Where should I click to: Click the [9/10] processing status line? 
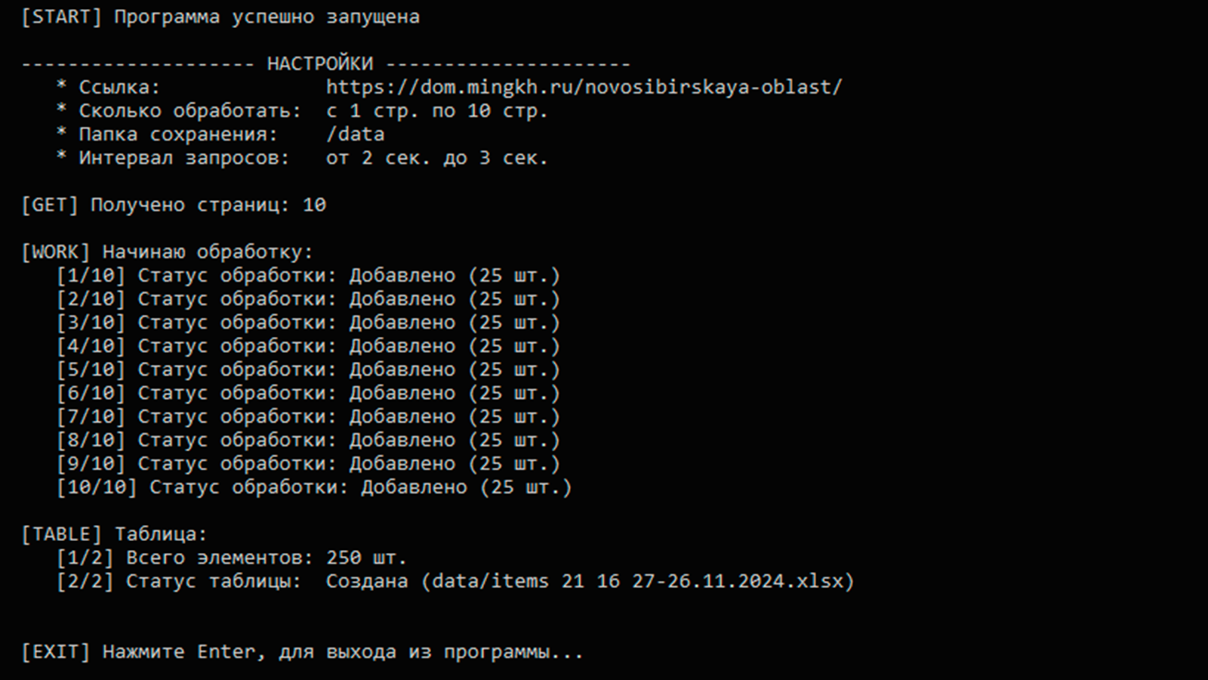point(308,463)
